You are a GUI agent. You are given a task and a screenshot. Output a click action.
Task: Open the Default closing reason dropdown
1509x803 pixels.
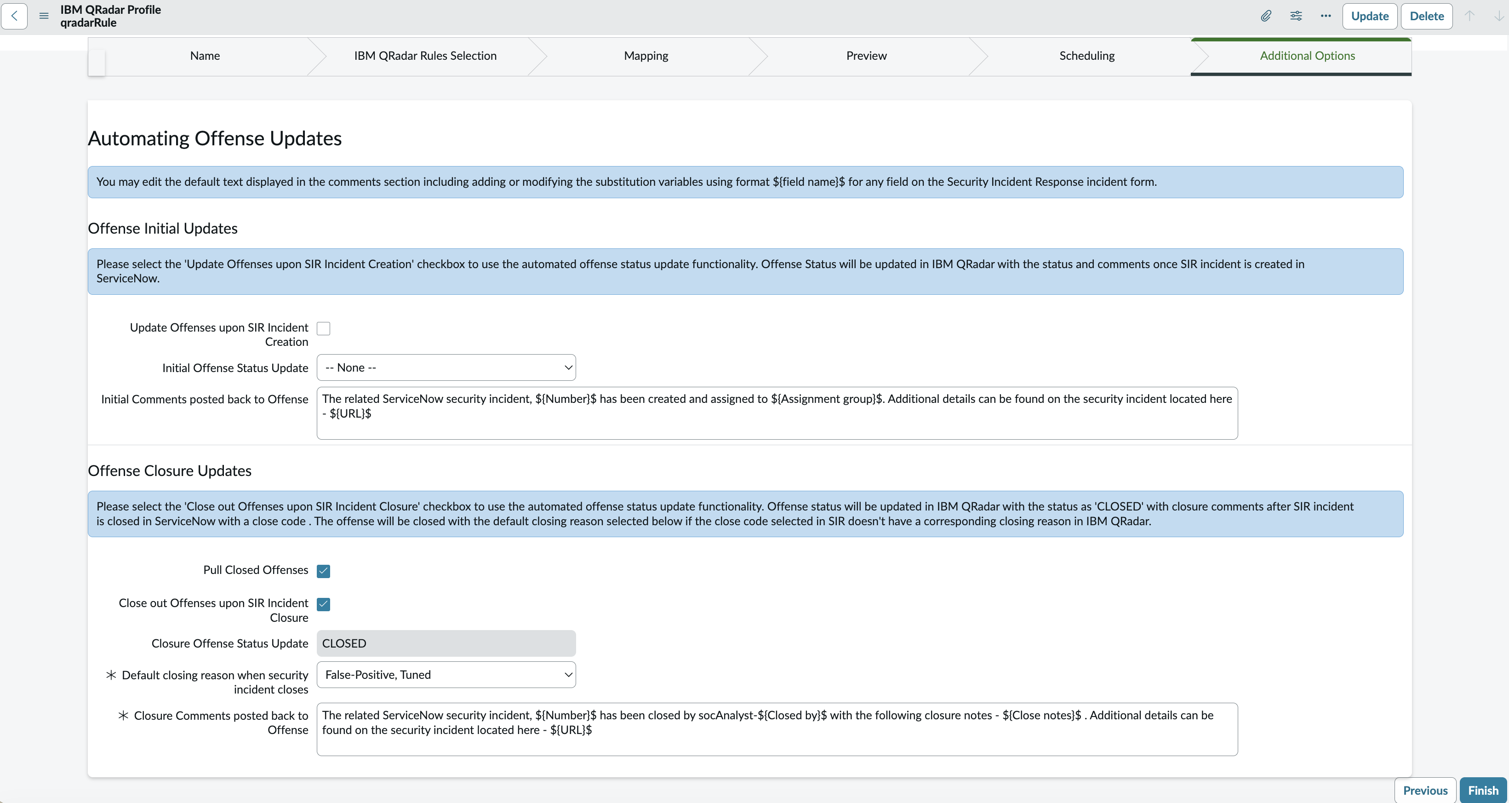[446, 675]
